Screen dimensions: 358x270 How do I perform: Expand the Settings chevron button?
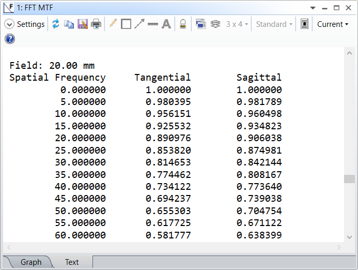[9, 24]
